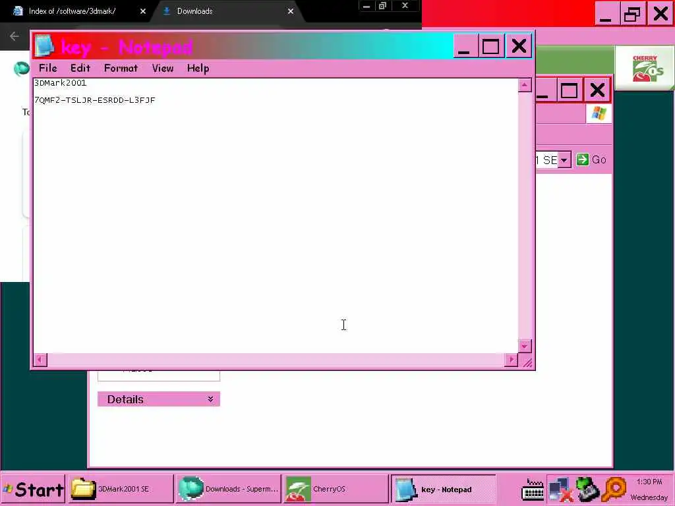
Task: Restore the browser window
Action: pos(382,6)
